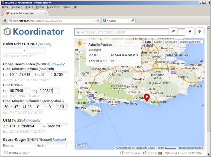The height and width of the screenshot is (157, 211).
Task: Switch map to Swisstopo view
Action: pos(171,42)
